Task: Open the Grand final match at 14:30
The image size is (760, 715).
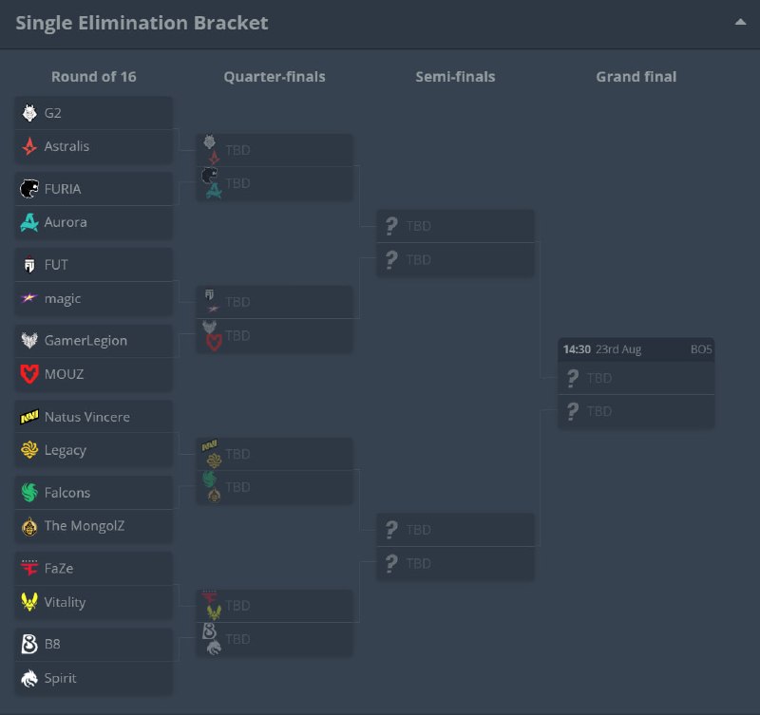Action: point(636,383)
